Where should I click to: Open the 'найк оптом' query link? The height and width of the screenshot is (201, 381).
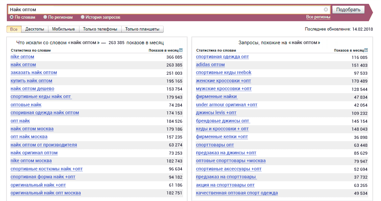click(23, 65)
